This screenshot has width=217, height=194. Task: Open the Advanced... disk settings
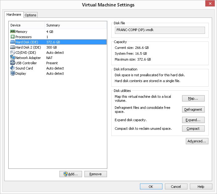[x=197, y=141]
